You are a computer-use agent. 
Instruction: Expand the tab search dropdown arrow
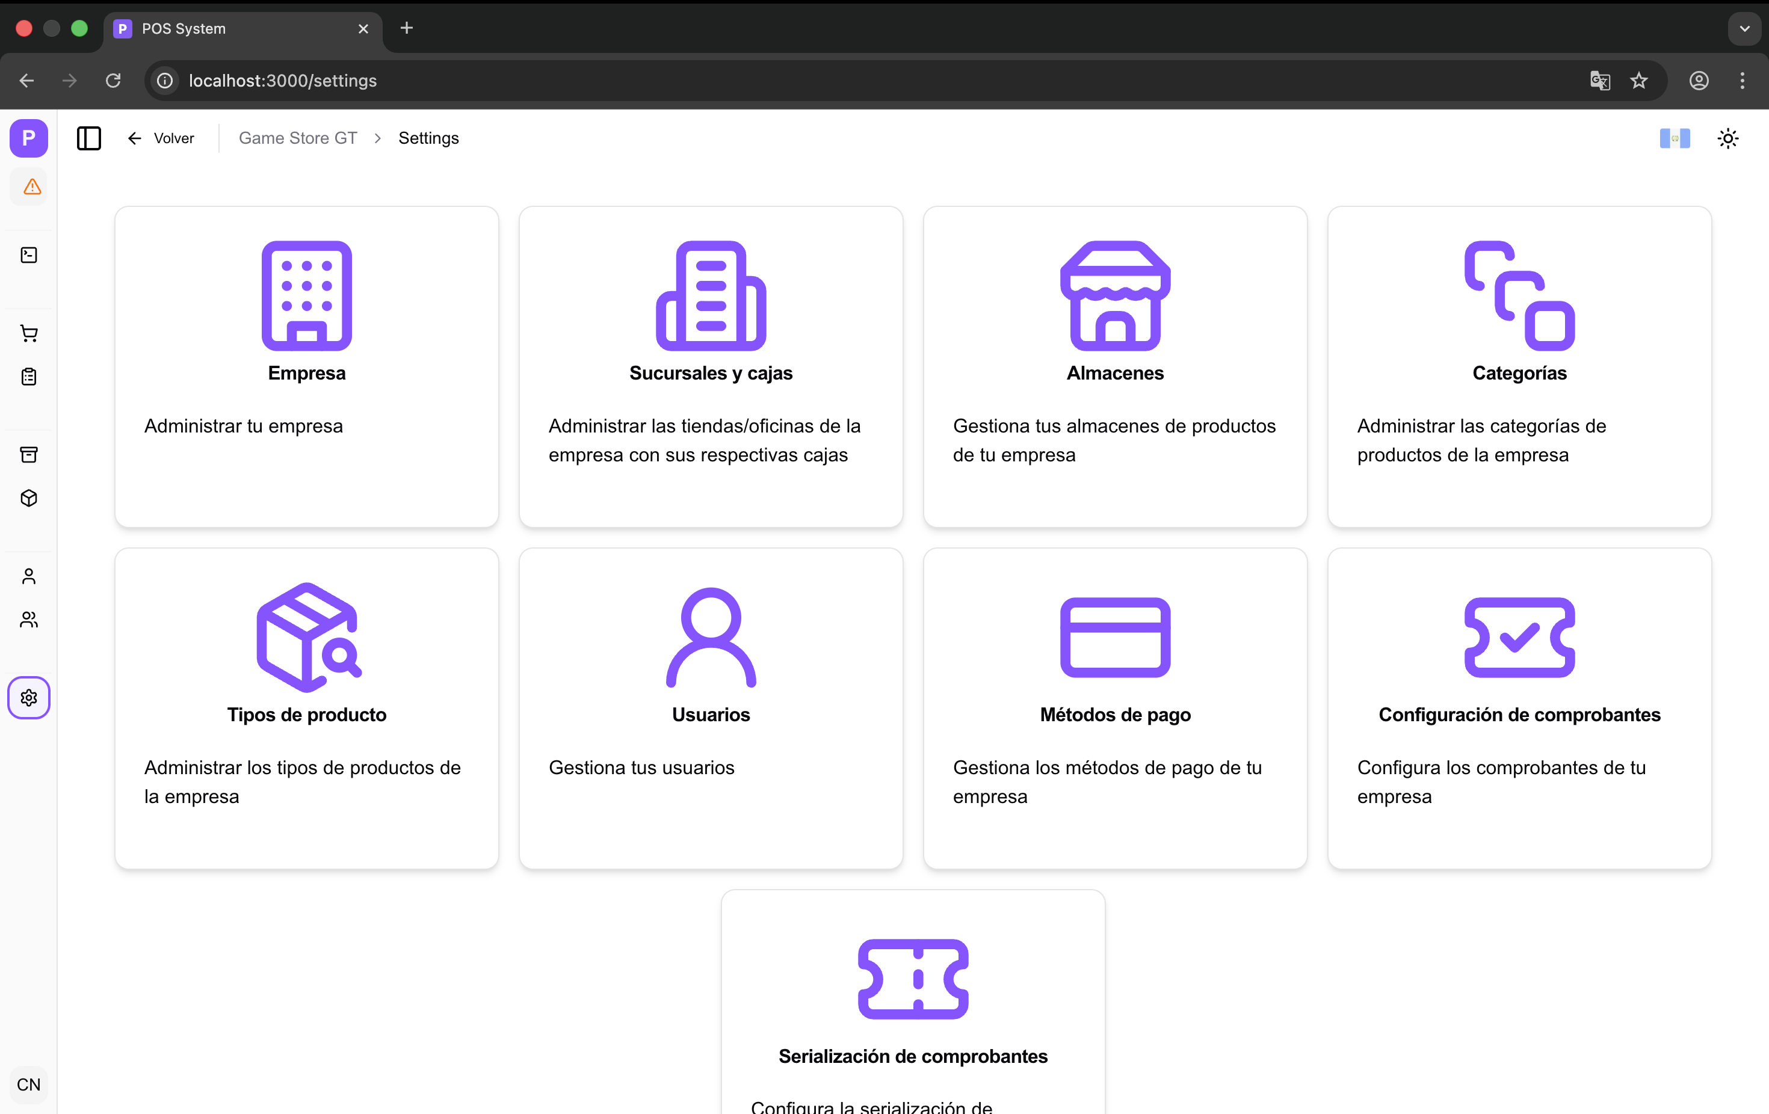click(x=1745, y=29)
